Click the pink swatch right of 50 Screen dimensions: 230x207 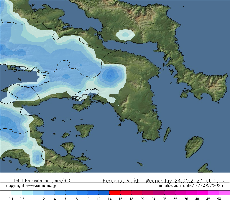coord(224,193)
